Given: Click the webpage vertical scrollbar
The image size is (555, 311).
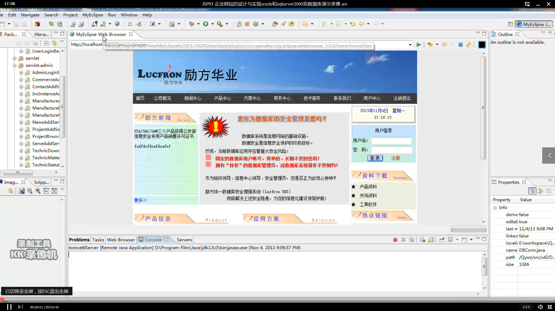Looking at the screenshot, I should [483, 108].
